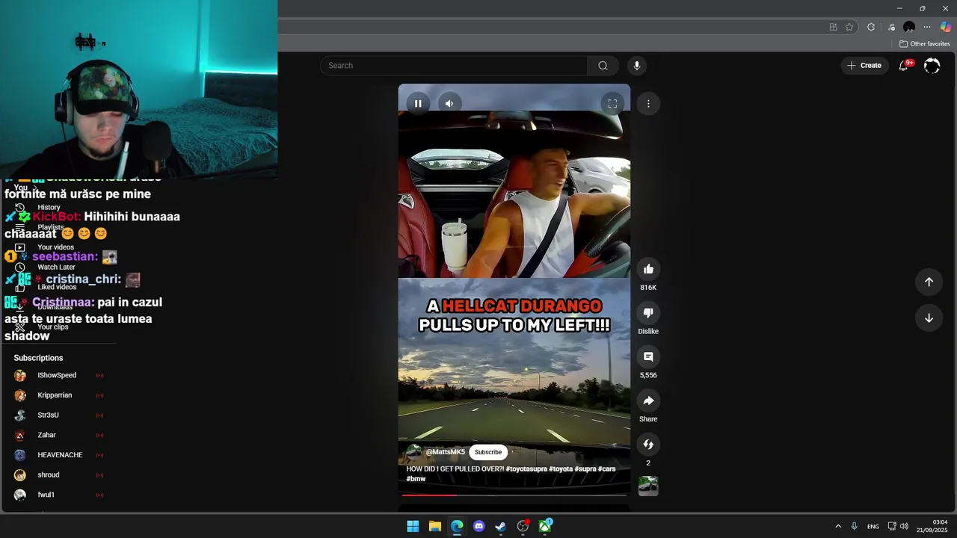Image resolution: width=957 pixels, height=538 pixels.
Task: Open Steam from taskbar
Action: pos(501,526)
